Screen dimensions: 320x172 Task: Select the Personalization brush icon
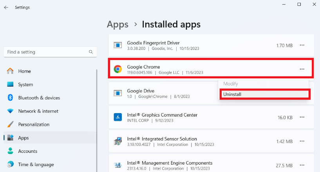(x=10, y=124)
